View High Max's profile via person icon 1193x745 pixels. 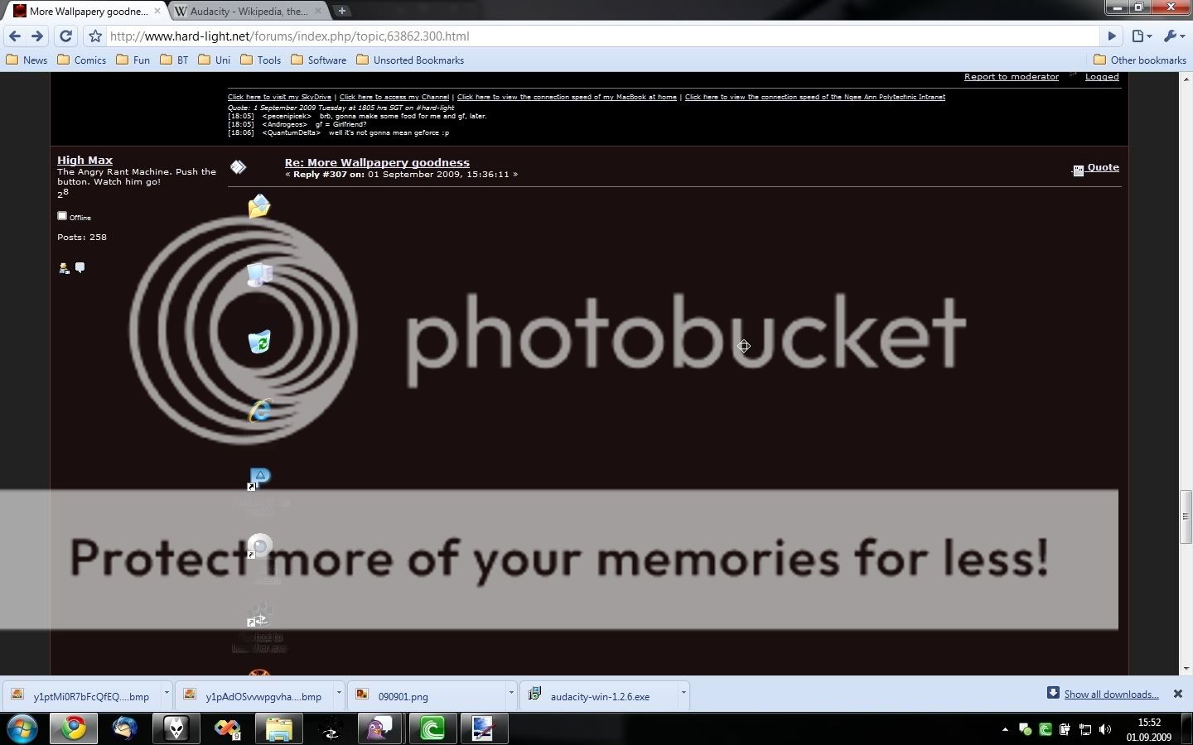click(64, 268)
